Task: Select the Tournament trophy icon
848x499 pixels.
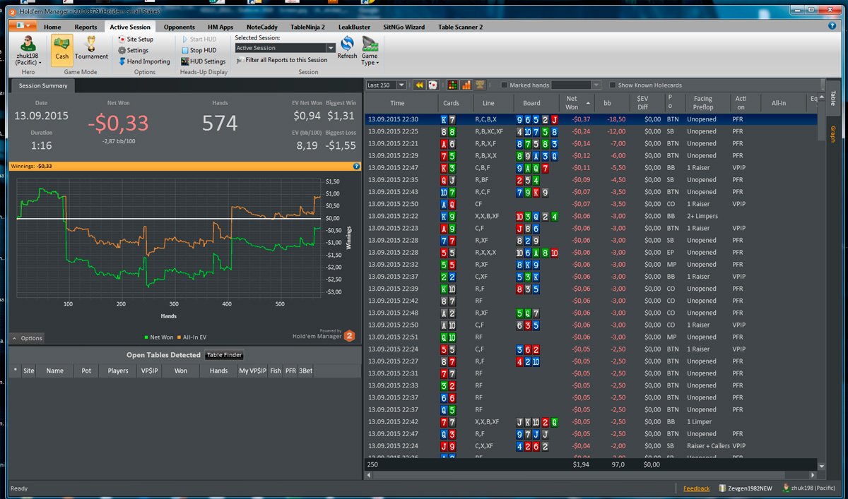Action: 91,48
